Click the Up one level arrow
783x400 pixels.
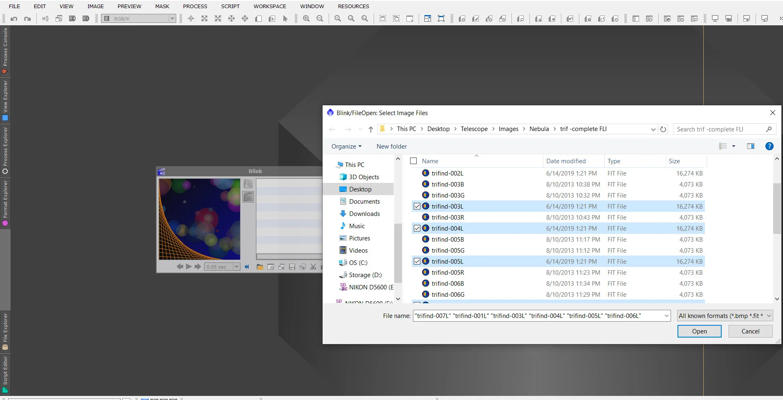coord(371,129)
